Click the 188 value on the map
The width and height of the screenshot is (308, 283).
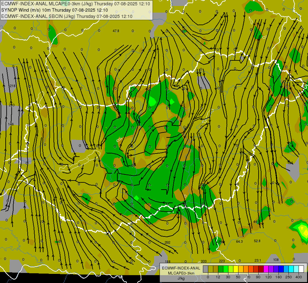click(168, 262)
